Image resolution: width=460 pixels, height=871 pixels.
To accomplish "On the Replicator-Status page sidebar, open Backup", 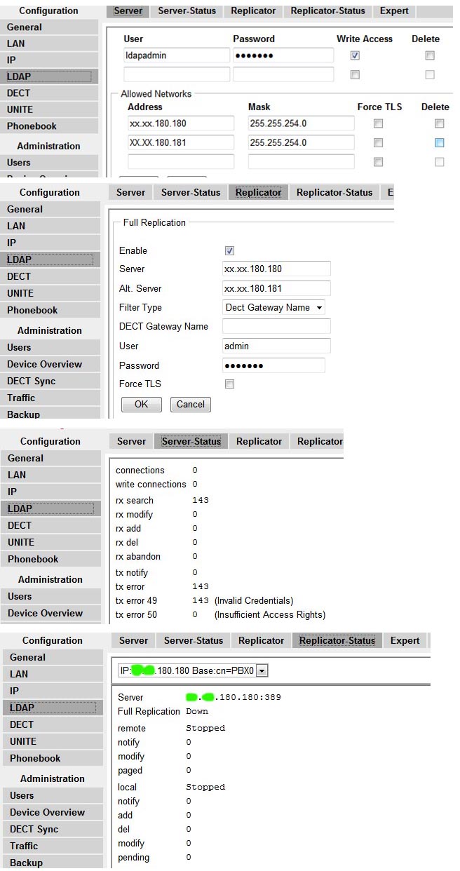I will (53, 863).
